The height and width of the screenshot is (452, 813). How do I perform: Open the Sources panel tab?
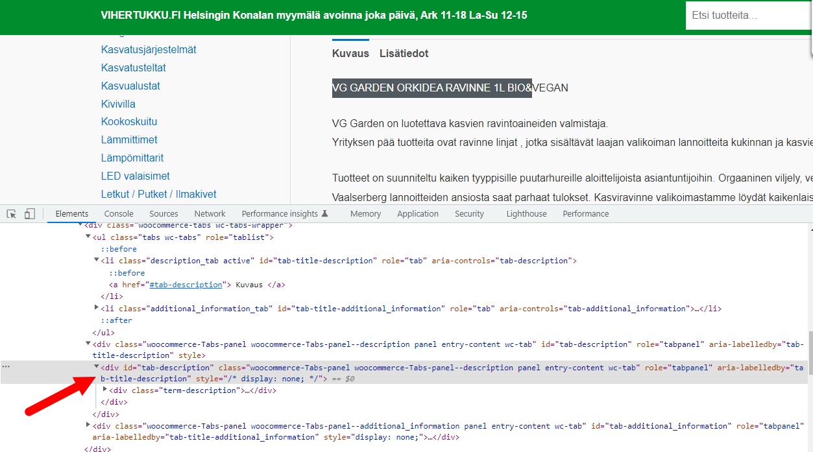[164, 214]
